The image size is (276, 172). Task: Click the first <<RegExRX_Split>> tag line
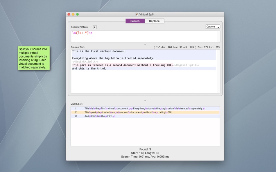pyautogui.click(x=85, y=62)
